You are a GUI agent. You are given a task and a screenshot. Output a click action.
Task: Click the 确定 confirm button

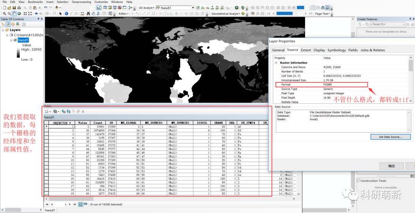pyautogui.click(x=391, y=166)
